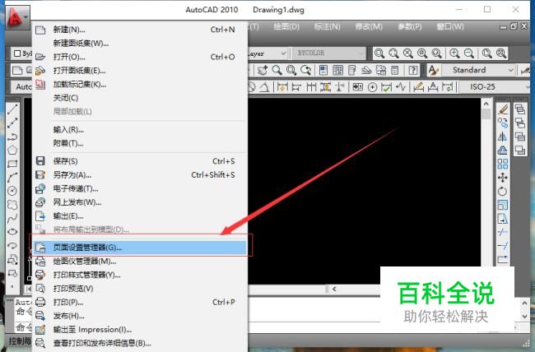Open 绘图仪管理器(M) menu entry
Image resolution: width=535 pixels, height=352 pixels.
pos(140,262)
